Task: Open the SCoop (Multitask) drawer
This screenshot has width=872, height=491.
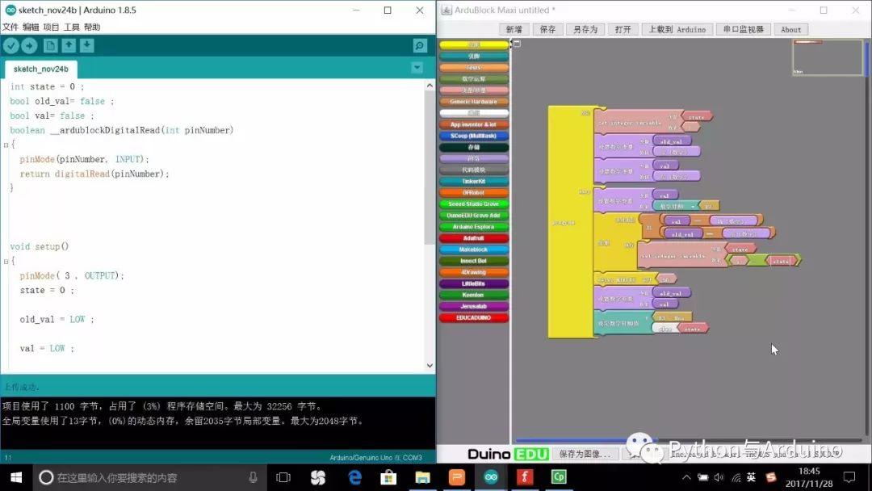Action: click(x=474, y=136)
